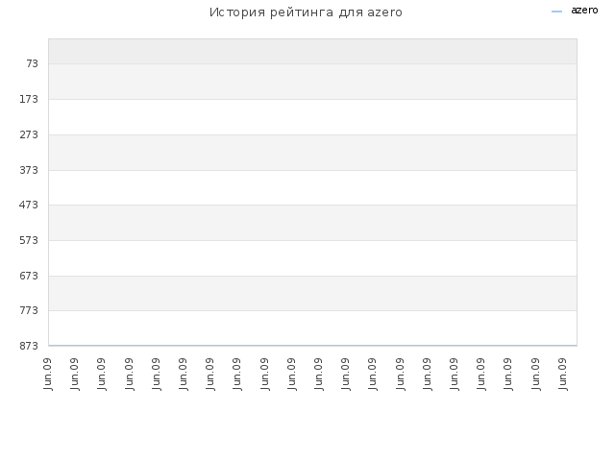Click the white band between 773 and 873

click(x=312, y=328)
